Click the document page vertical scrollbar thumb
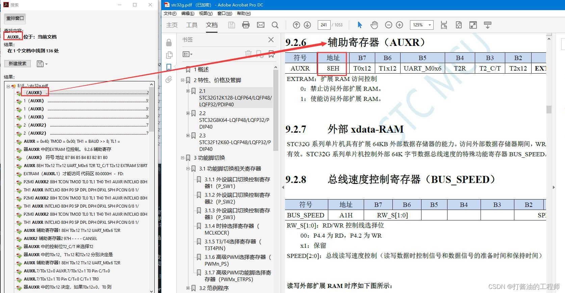565x293 pixels. (549, 109)
